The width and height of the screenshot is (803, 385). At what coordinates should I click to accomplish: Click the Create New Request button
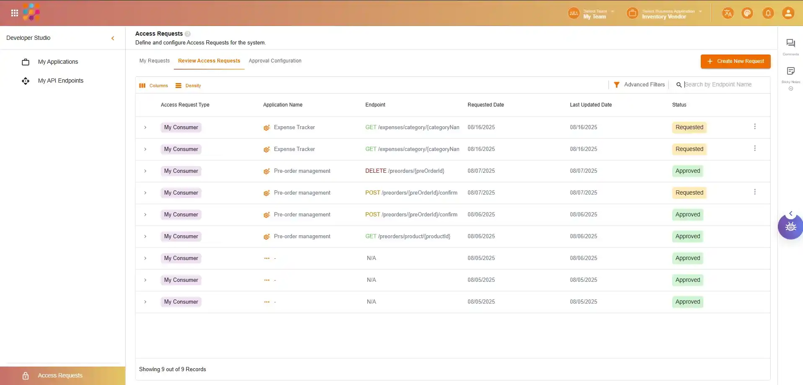click(735, 61)
